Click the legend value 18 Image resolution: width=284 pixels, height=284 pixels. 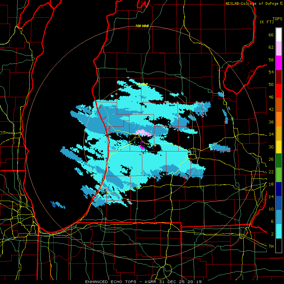tap(271, 184)
